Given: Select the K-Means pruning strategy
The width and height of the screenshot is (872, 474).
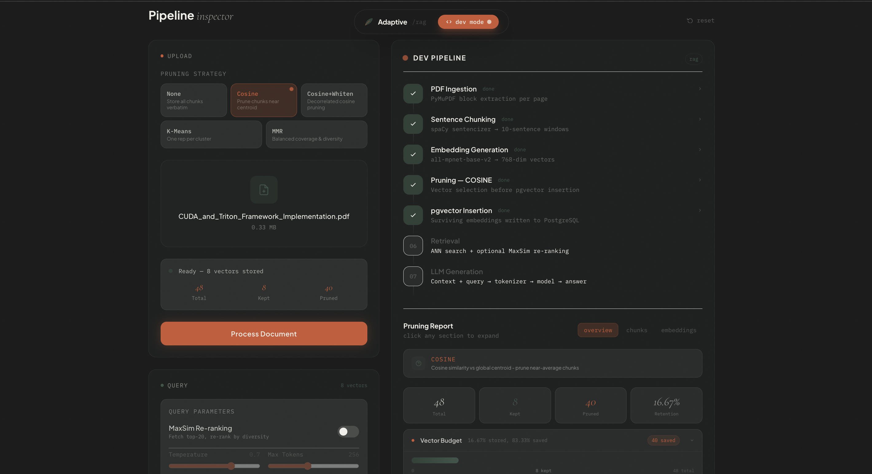Looking at the screenshot, I should point(211,134).
